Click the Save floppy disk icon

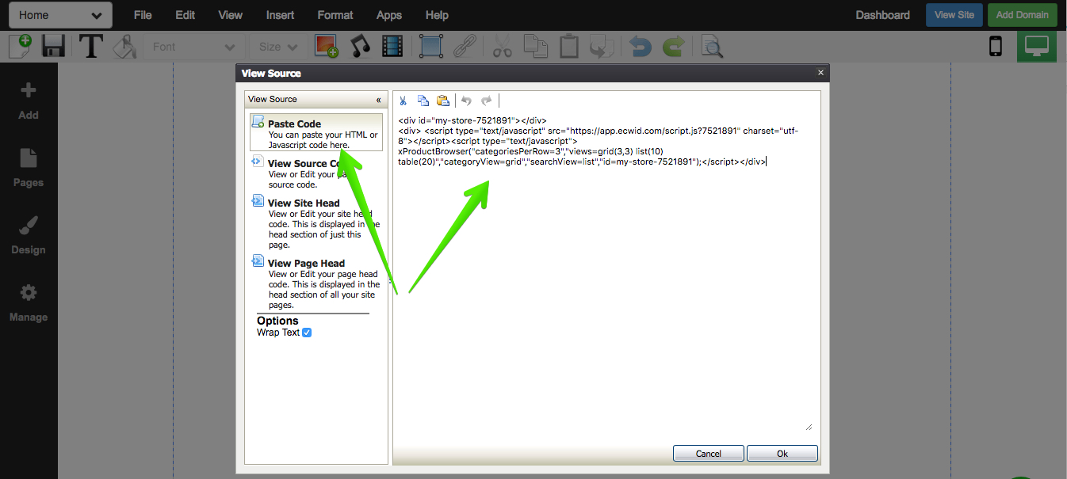pos(54,46)
